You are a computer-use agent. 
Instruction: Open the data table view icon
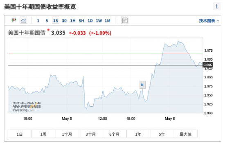(125, 20)
